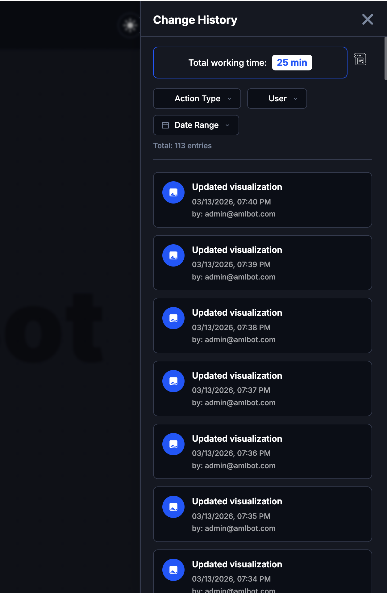This screenshot has width=387, height=593.
Task: Click image icon of 07:35 PM entry
Action: click(x=173, y=507)
